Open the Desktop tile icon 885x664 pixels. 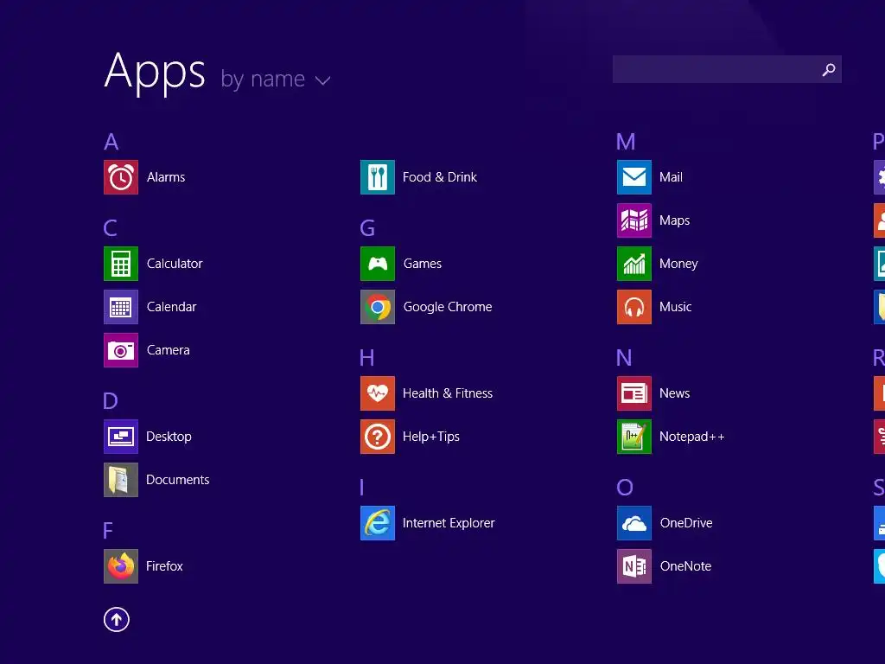pos(121,437)
